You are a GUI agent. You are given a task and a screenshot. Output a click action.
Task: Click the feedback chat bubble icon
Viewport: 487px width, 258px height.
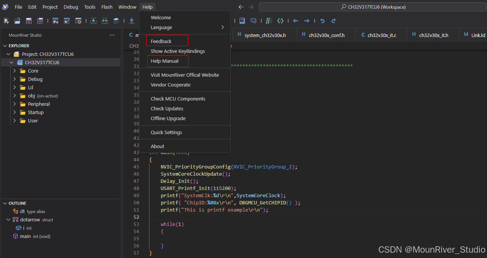point(253,21)
